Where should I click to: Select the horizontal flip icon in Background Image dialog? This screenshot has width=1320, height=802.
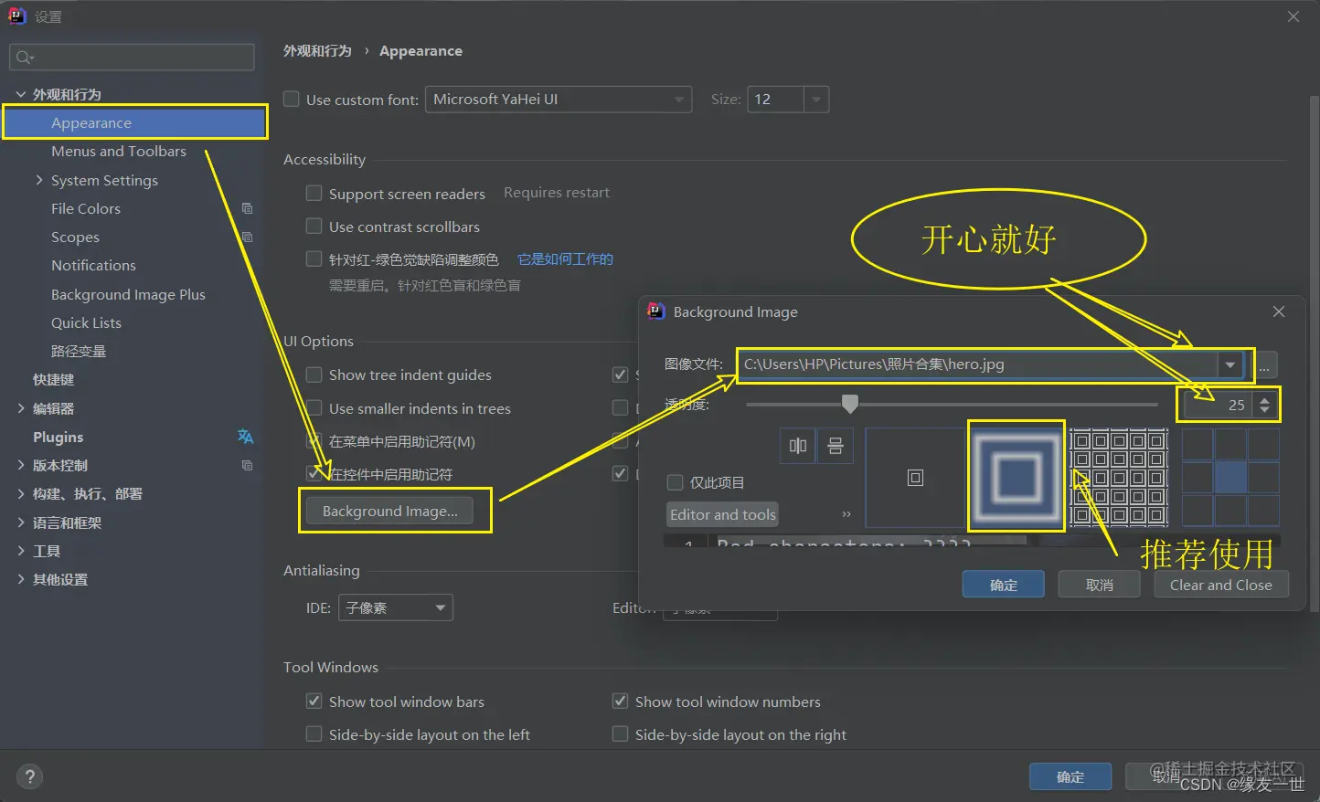796,446
